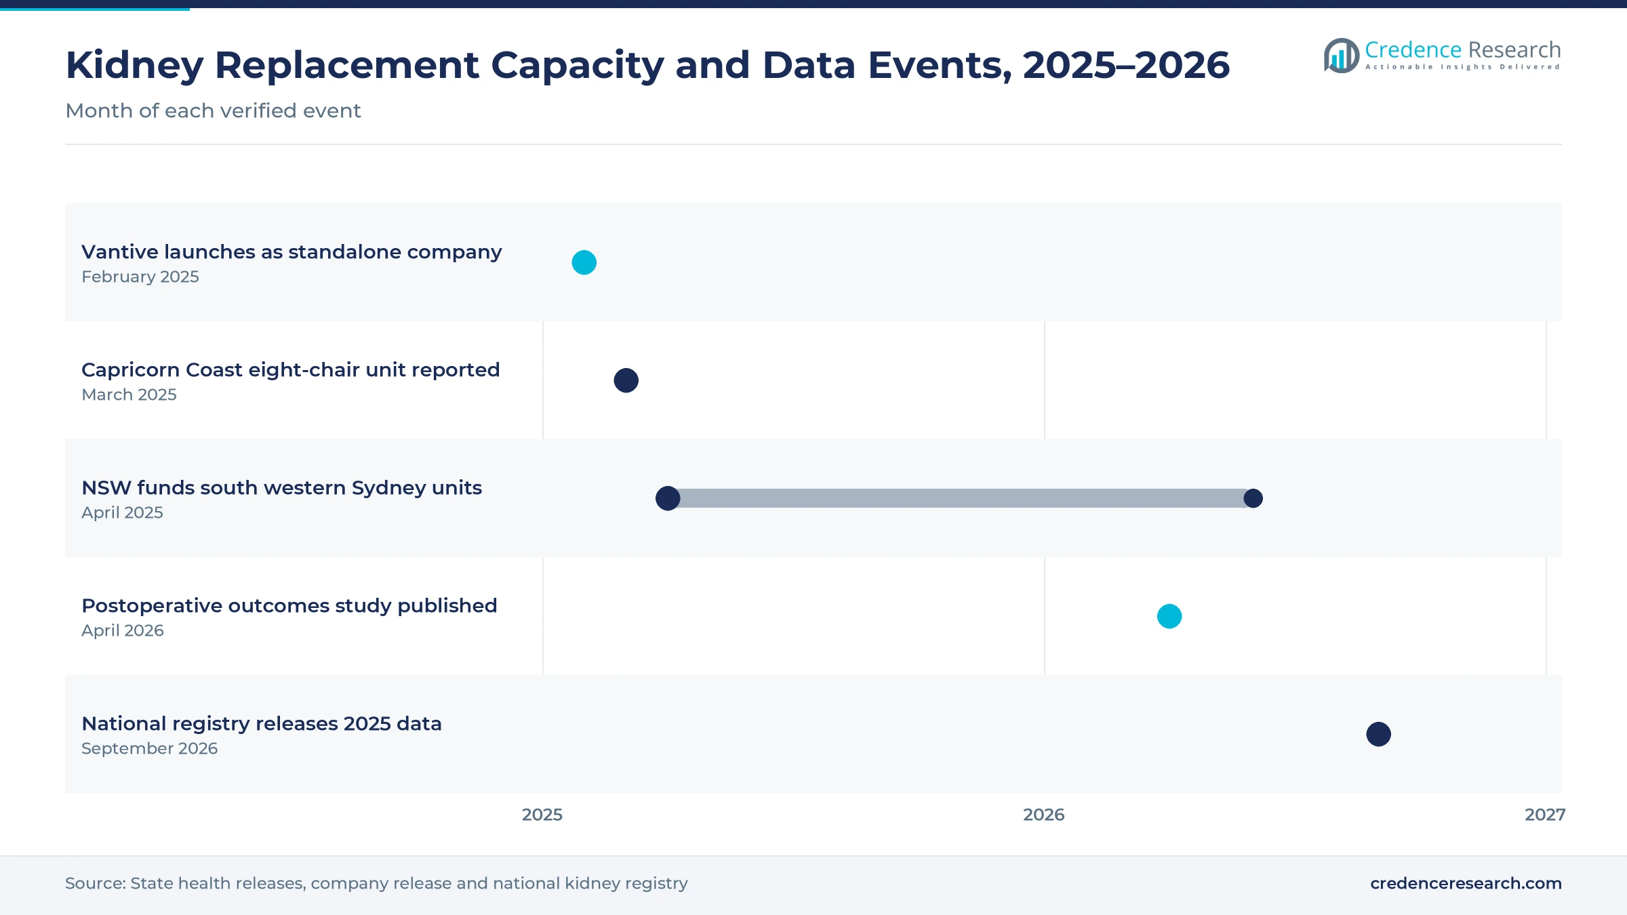
Task: Click the NSW funding range start dot
Action: tap(668, 498)
